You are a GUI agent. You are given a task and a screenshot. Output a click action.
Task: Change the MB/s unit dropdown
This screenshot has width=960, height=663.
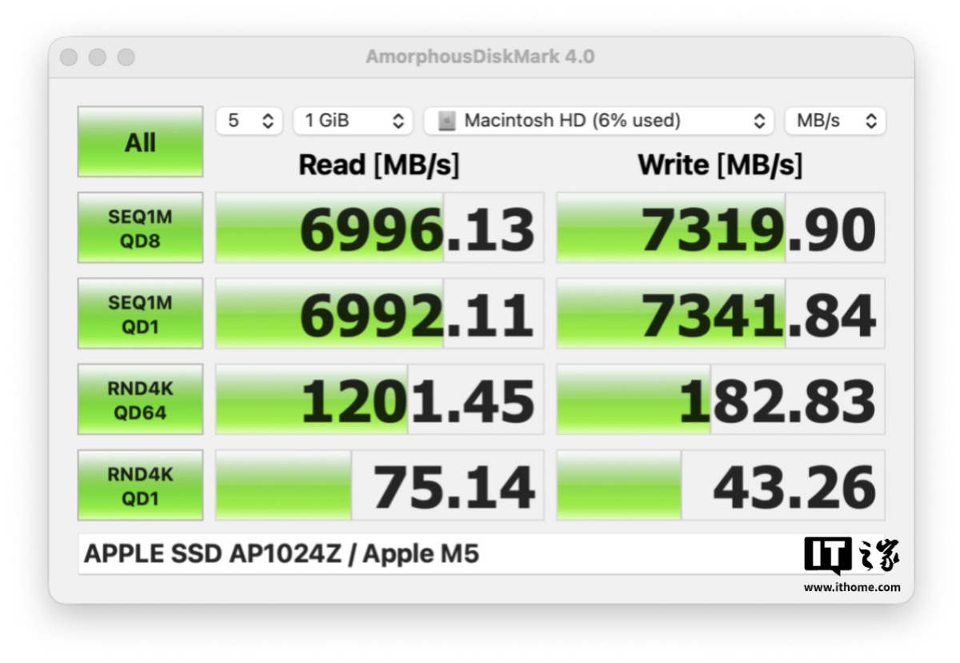tap(834, 121)
